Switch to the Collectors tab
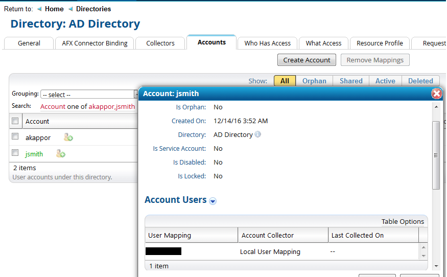 (160, 43)
